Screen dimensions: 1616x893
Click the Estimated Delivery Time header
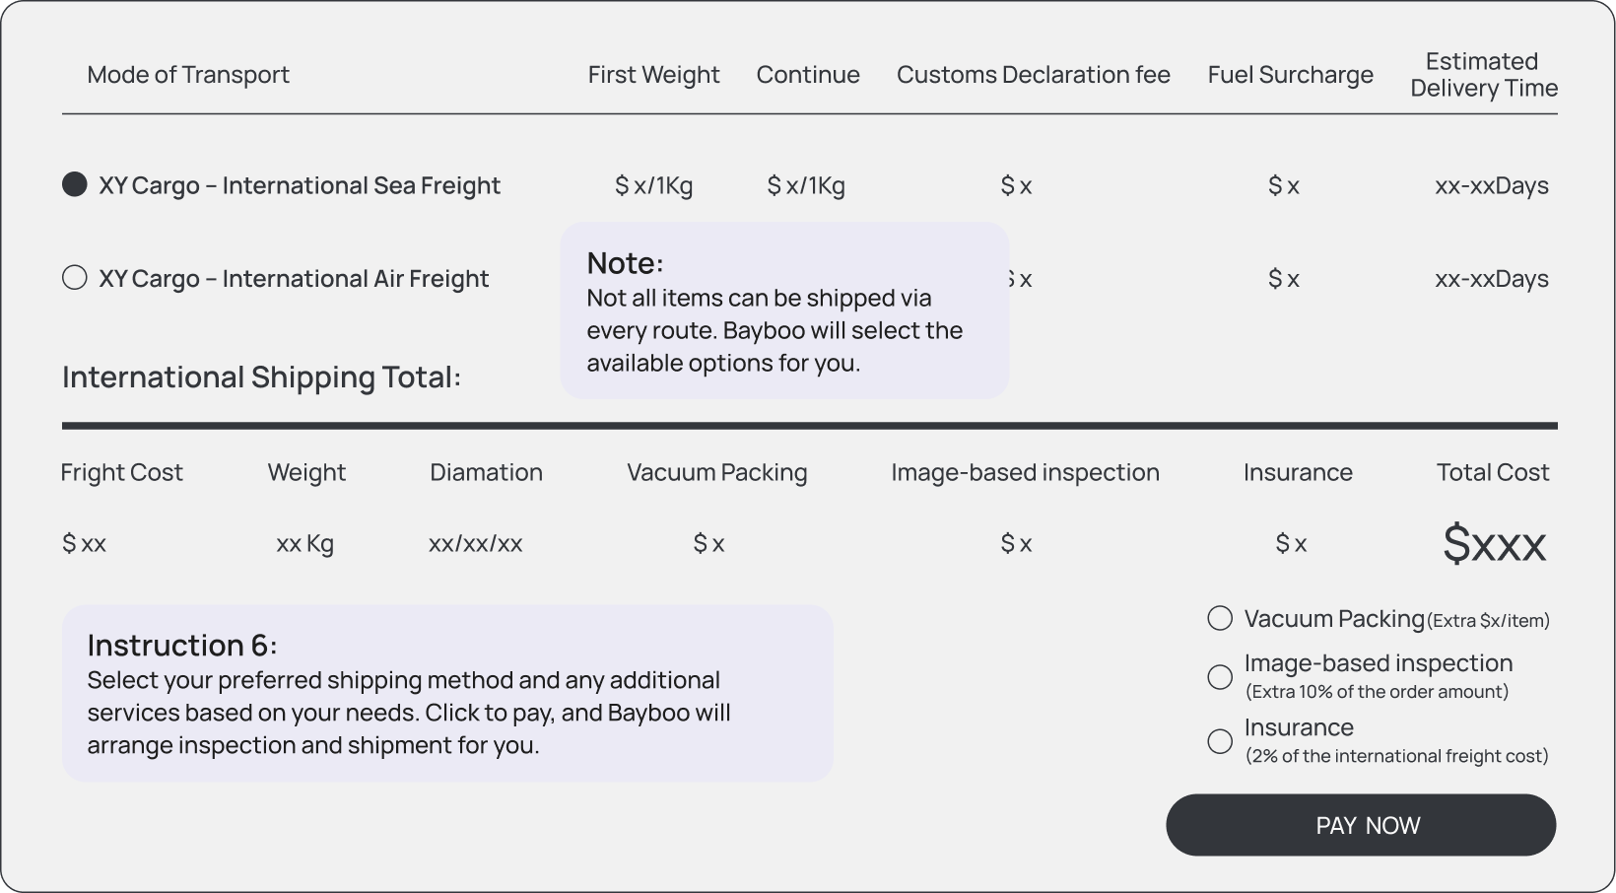[1483, 75]
